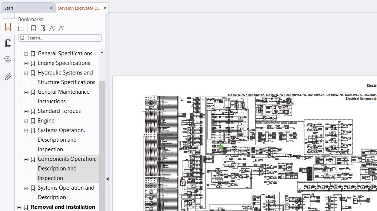
Task: Open Systems Operation and Description bookmark
Action: click(x=66, y=192)
